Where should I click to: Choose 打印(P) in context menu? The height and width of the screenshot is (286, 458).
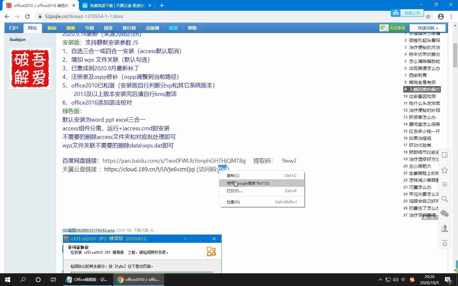(261, 191)
